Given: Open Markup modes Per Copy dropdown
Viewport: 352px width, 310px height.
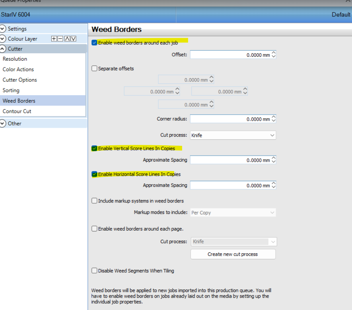Looking at the screenshot, I should point(233,213).
